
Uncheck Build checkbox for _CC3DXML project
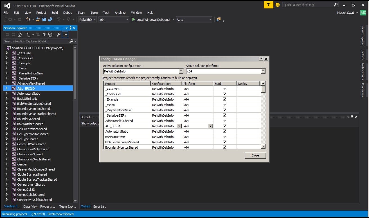(224, 89)
